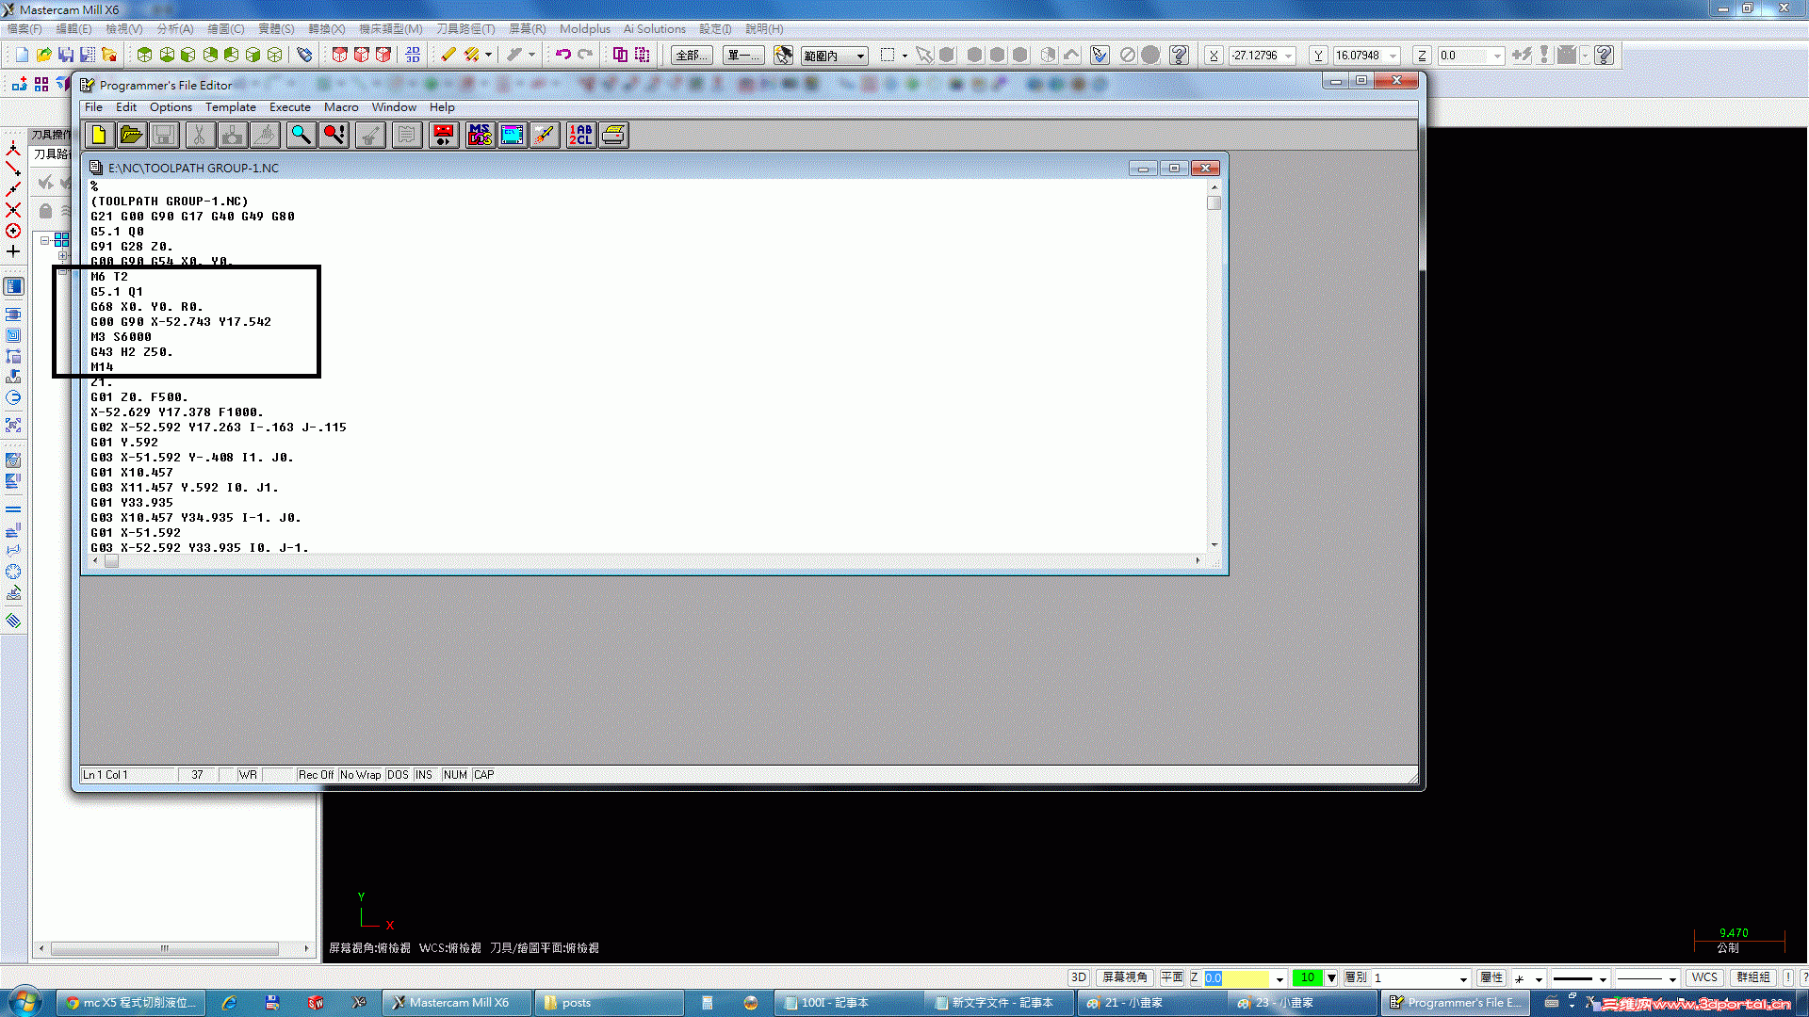Click the Open file folder icon
The height and width of the screenshot is (1017, 1809).
(x=131, y=136)
